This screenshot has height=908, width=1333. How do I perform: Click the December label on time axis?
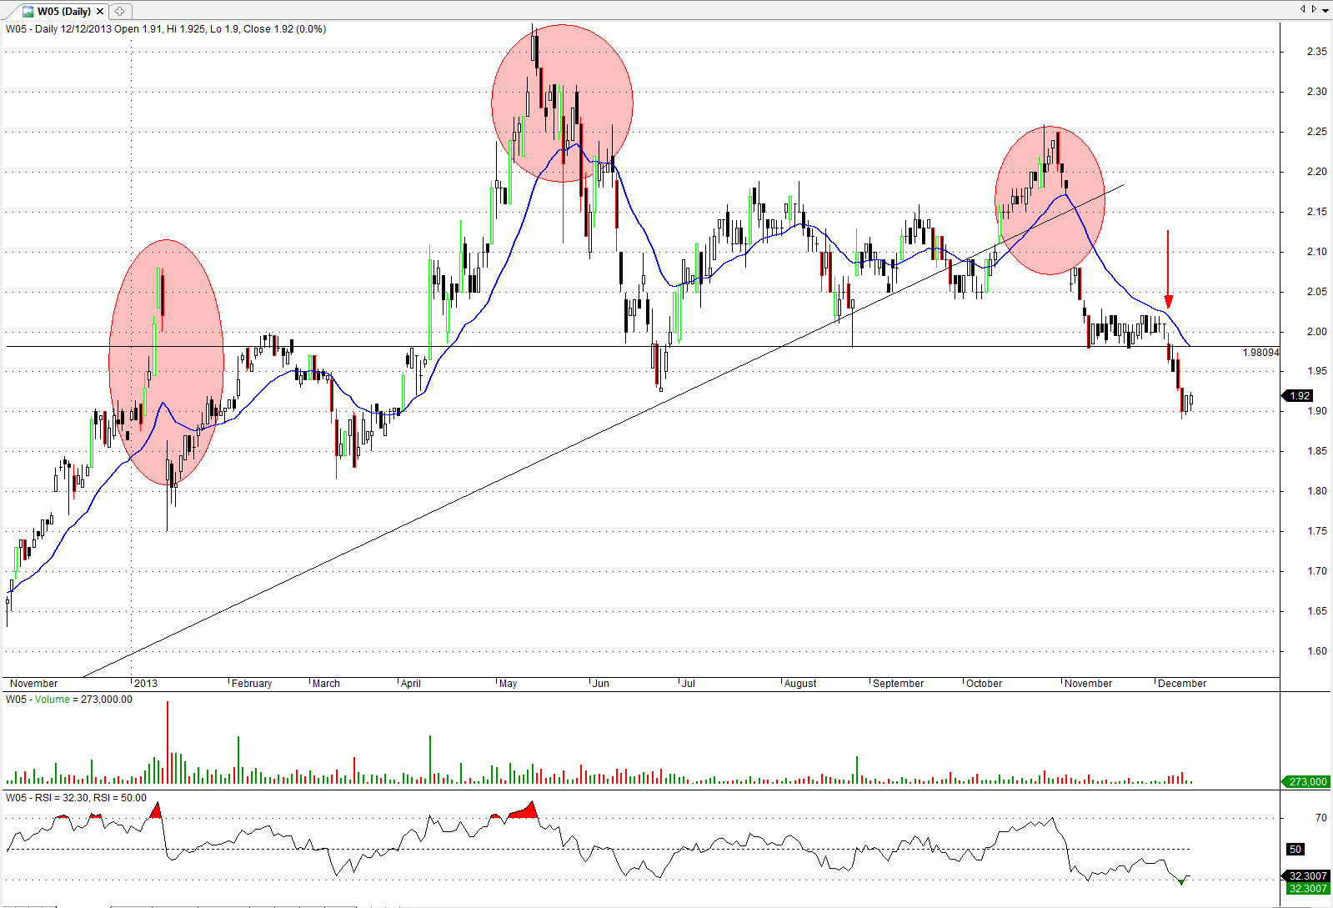1181,684
